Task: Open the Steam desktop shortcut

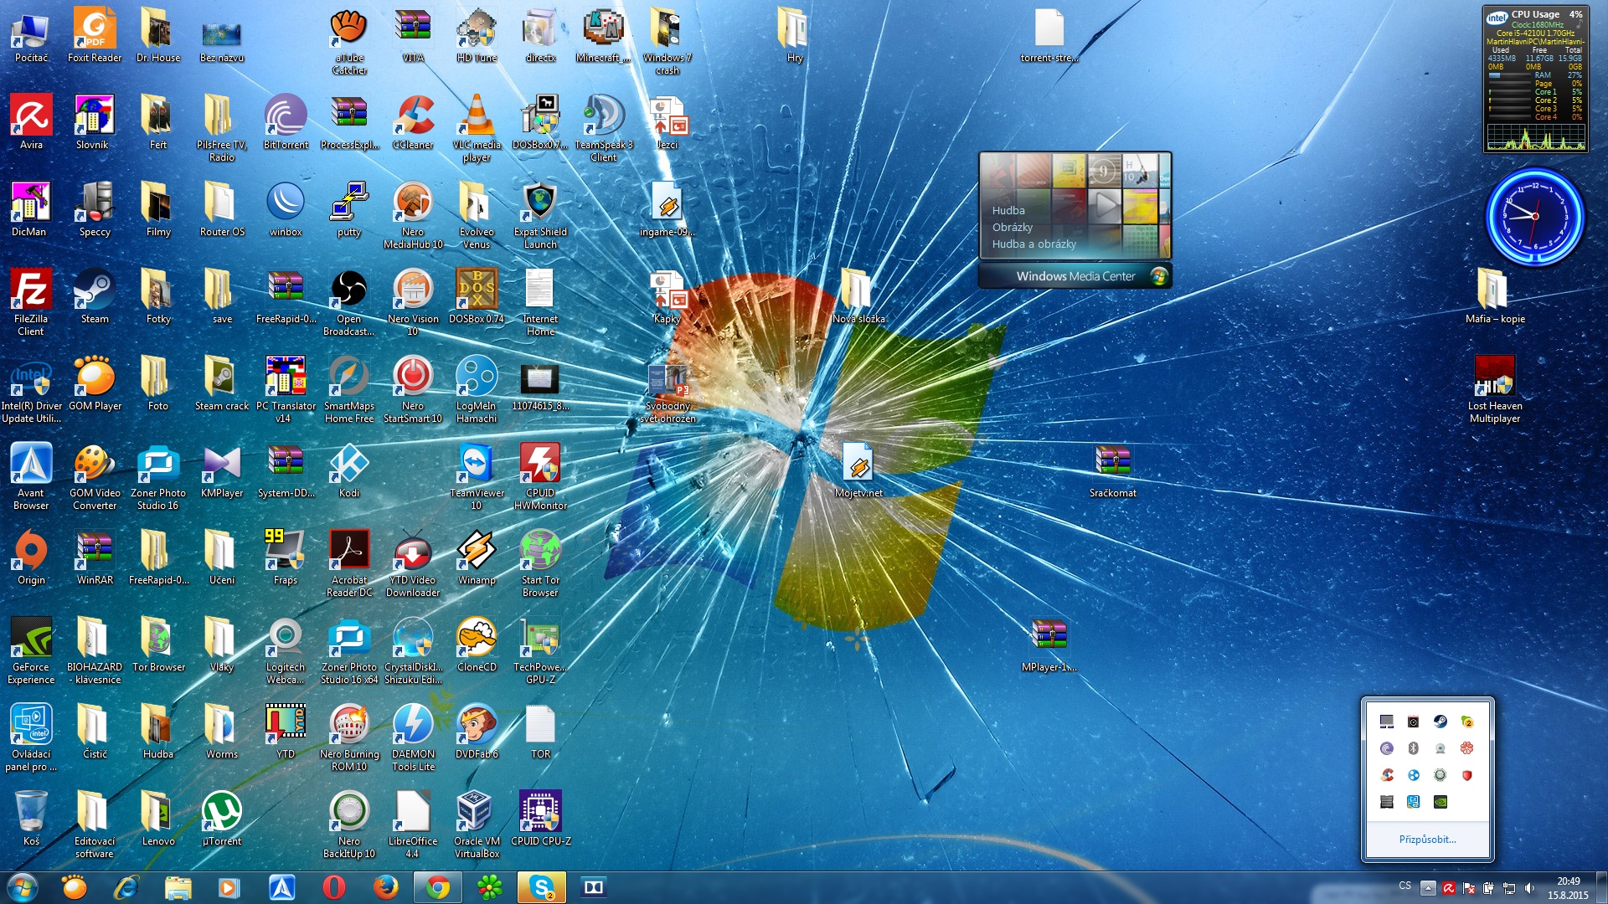Action: click(x=95, y=290)
